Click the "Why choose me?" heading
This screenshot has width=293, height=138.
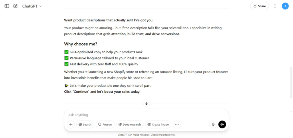click(x=80, y=44)
